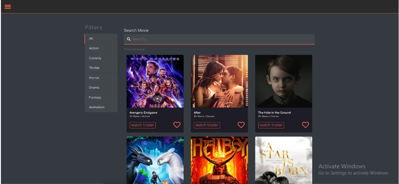Favorite Avengers: Endgame with the heart icon
The image size is (399, 184).
(x=177, y=125)
